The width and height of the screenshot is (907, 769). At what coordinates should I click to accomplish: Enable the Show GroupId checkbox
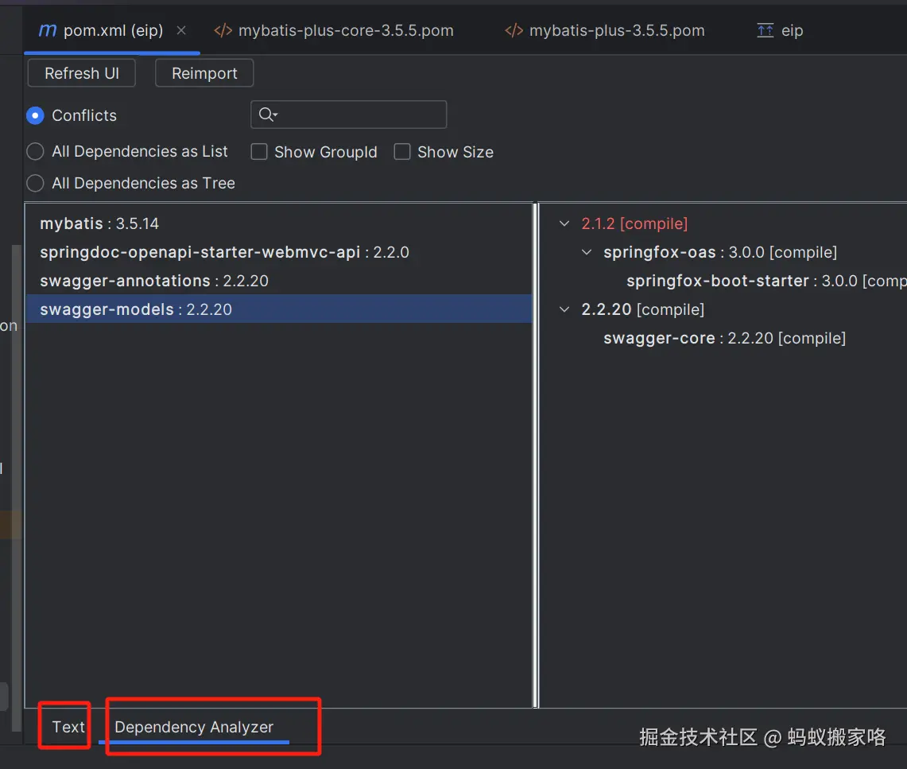pos(258,152)
